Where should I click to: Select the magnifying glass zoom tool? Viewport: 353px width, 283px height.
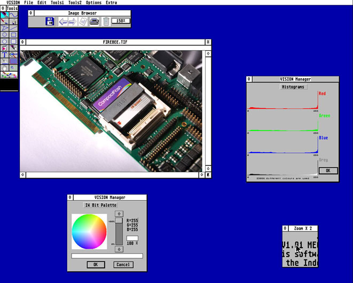click(13, 55)
